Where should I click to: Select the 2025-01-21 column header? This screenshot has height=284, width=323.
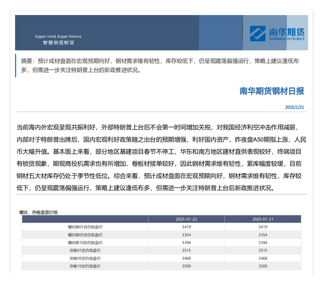[263, 219]
